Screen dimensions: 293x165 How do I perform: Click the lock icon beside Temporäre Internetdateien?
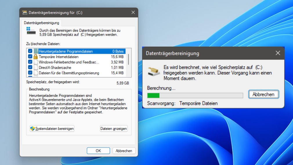tap(35, 56)
